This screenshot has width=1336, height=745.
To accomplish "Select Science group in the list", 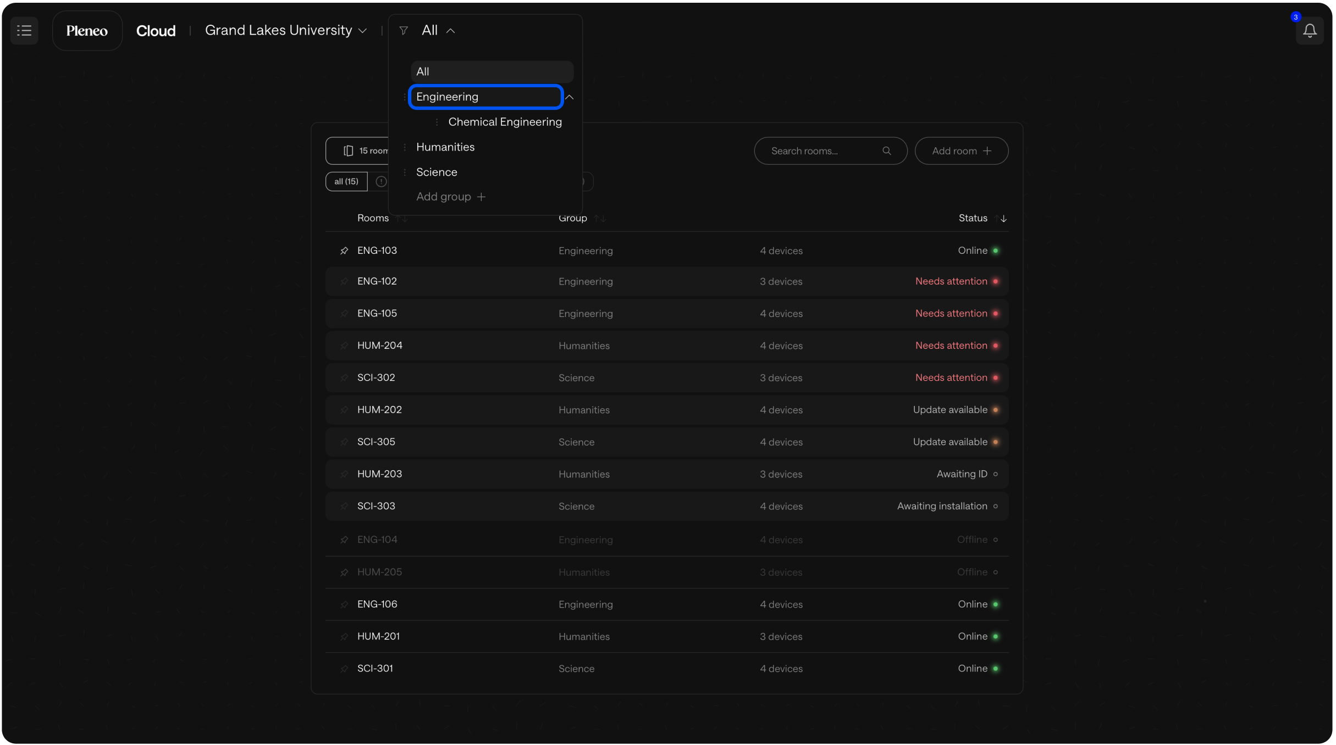I will 437,173.
